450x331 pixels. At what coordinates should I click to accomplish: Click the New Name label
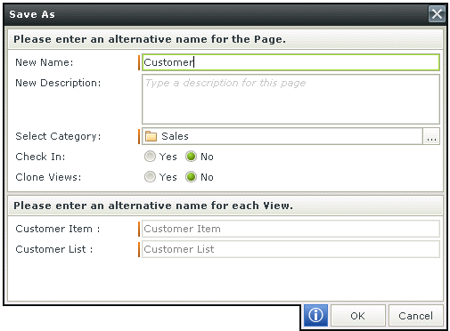45,62
